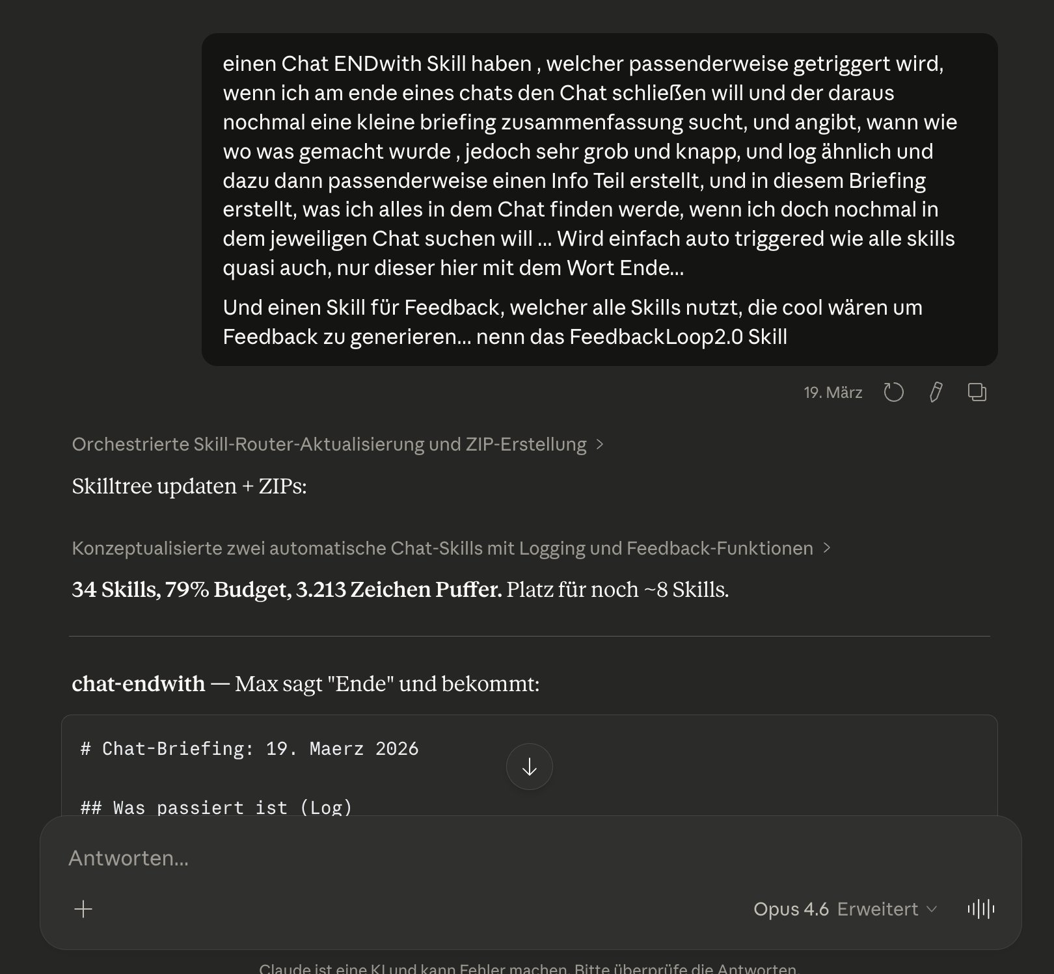Select the Antworten reply field
Screen dimensions: 1054x974
[260, 858]
